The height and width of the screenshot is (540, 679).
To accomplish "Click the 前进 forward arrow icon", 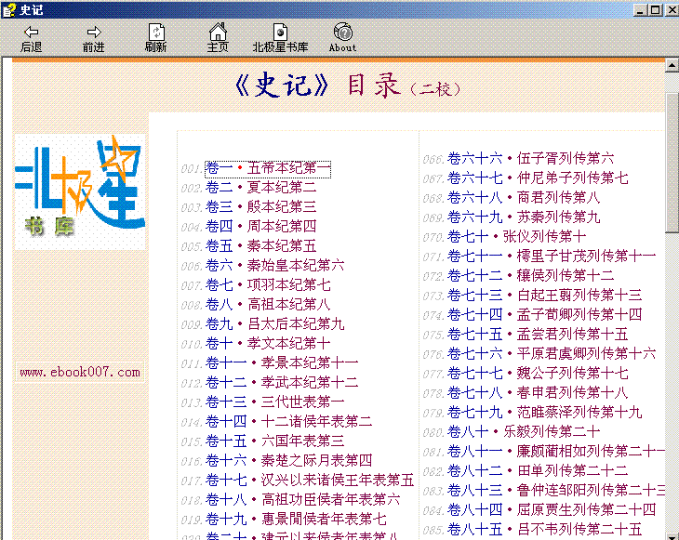I will coord(94,32).
